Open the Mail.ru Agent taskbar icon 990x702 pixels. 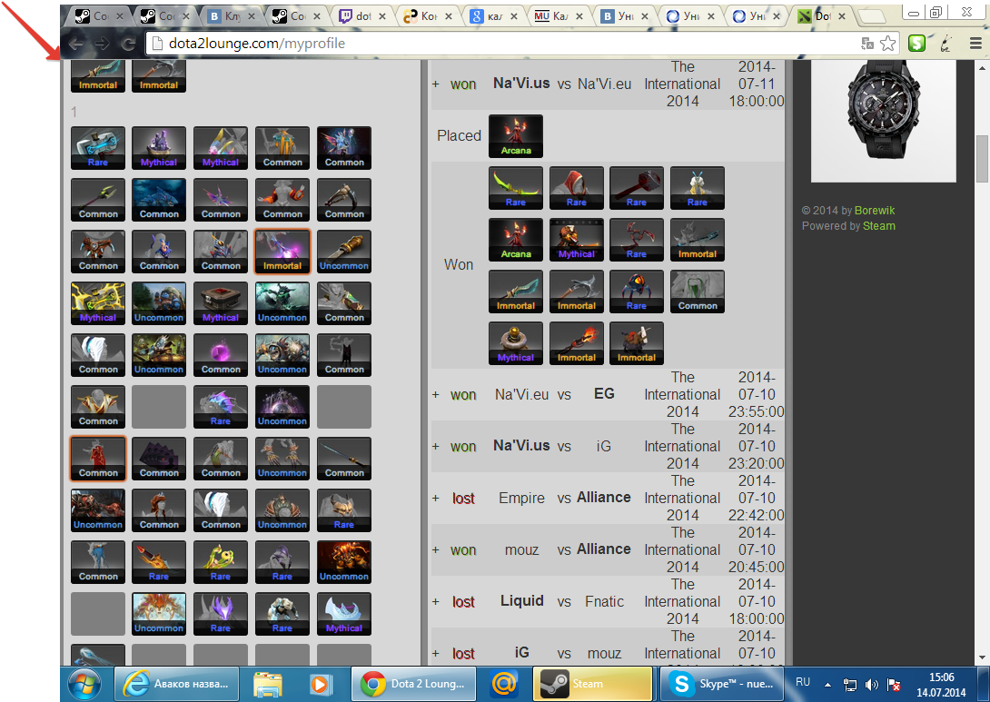(504, 684)
